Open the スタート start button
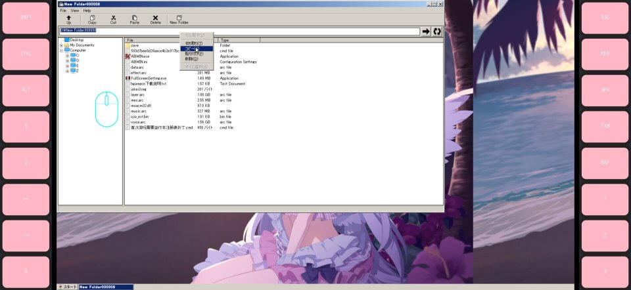 point(68,287)
